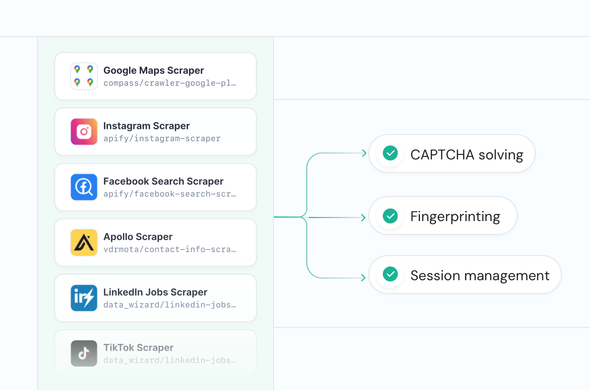Toggle the Session management green checkmark
The image size is (590, 391).
(390, 274)
